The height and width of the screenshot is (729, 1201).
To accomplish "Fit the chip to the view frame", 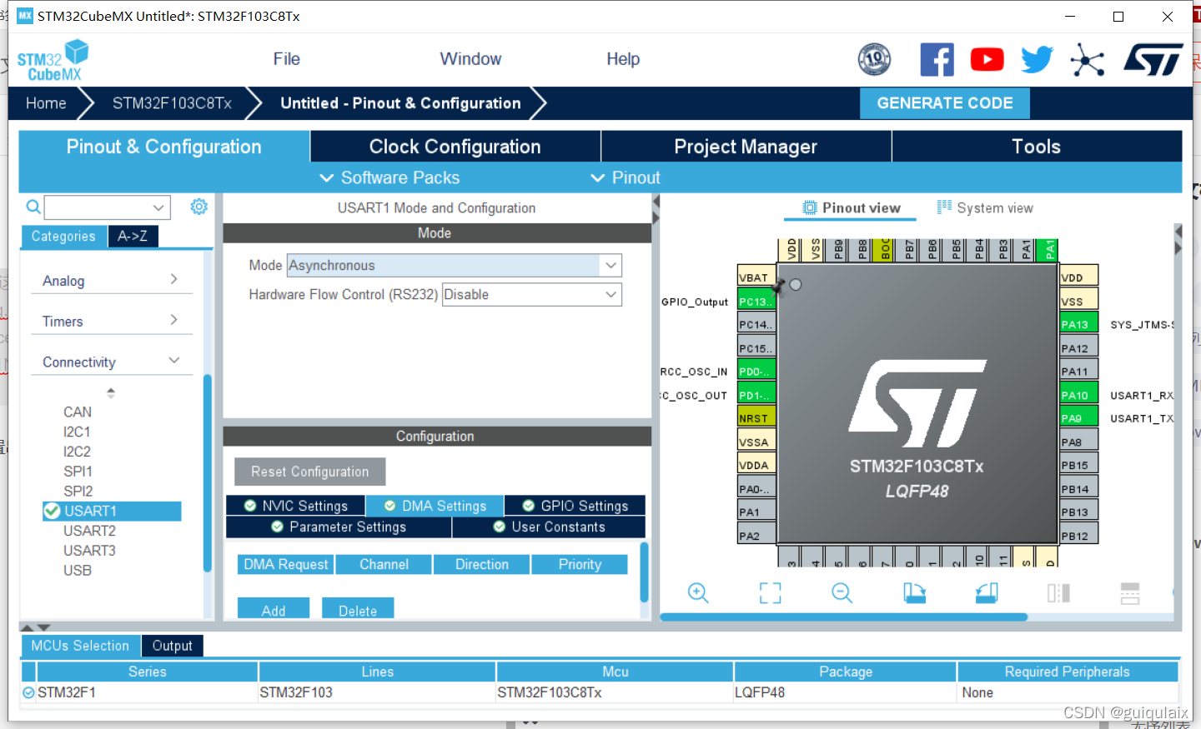I will (771, 592).
